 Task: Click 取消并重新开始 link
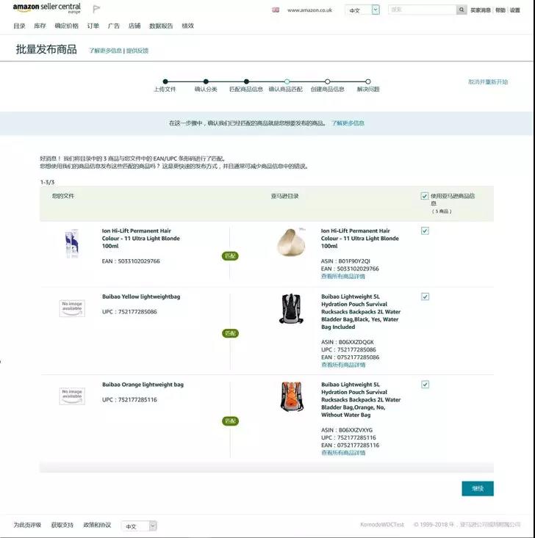[488, 81]
